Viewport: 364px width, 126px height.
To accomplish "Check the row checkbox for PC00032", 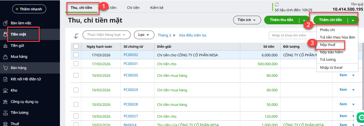I will [x=76, y=55].
